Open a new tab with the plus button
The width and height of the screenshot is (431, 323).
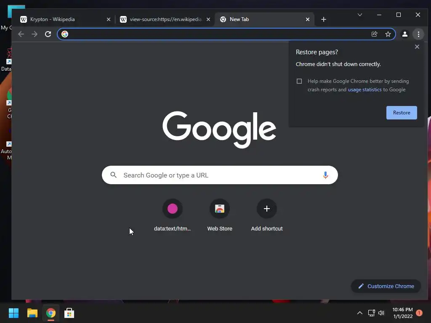[324, 19]
